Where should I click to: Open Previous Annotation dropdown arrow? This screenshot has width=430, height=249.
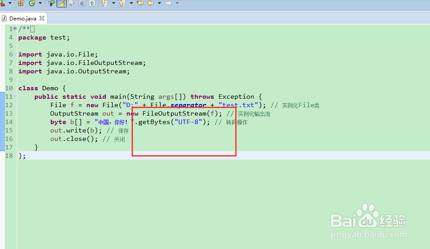(131, 3)
